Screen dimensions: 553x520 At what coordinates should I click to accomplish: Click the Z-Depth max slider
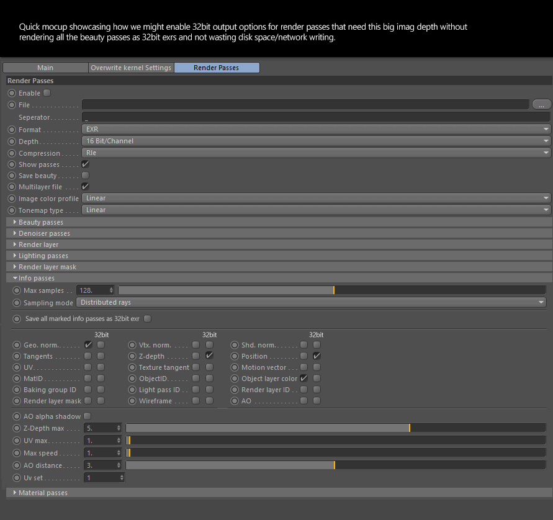click(336, 428)
